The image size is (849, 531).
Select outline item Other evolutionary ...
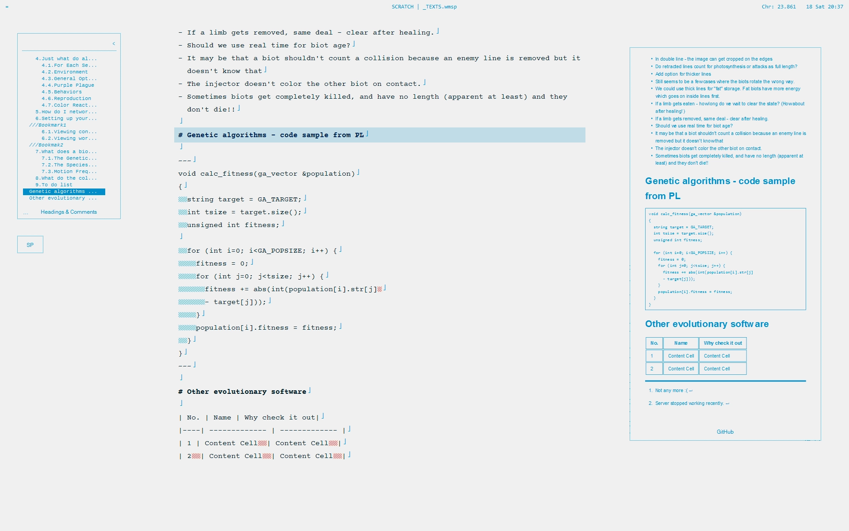[63, 198]
